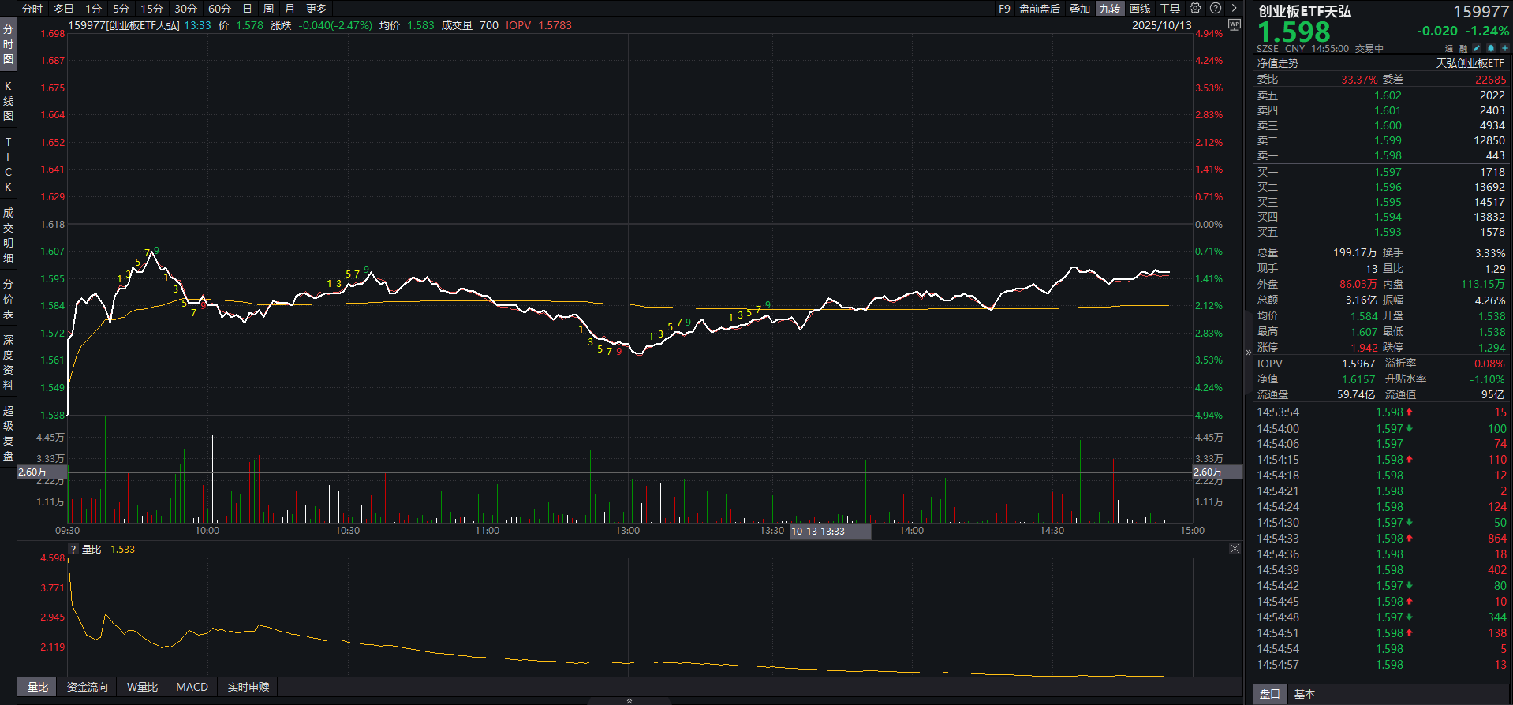Open the 基本 tab at panel bottom
This screenshot has width=1513, height=705.
tap(1305, 694)
